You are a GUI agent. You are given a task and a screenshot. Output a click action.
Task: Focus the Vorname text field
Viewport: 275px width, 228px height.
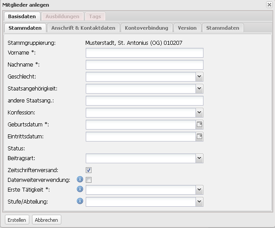(x=144, y=53)
